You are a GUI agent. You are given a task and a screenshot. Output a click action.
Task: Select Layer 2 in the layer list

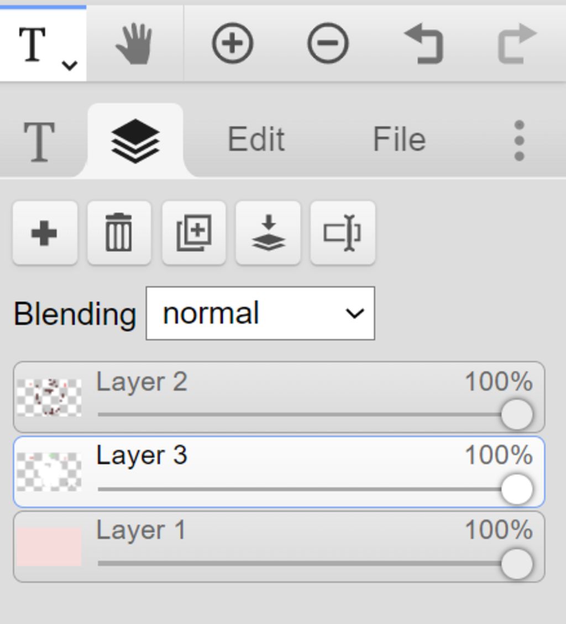tap(279, 397)
